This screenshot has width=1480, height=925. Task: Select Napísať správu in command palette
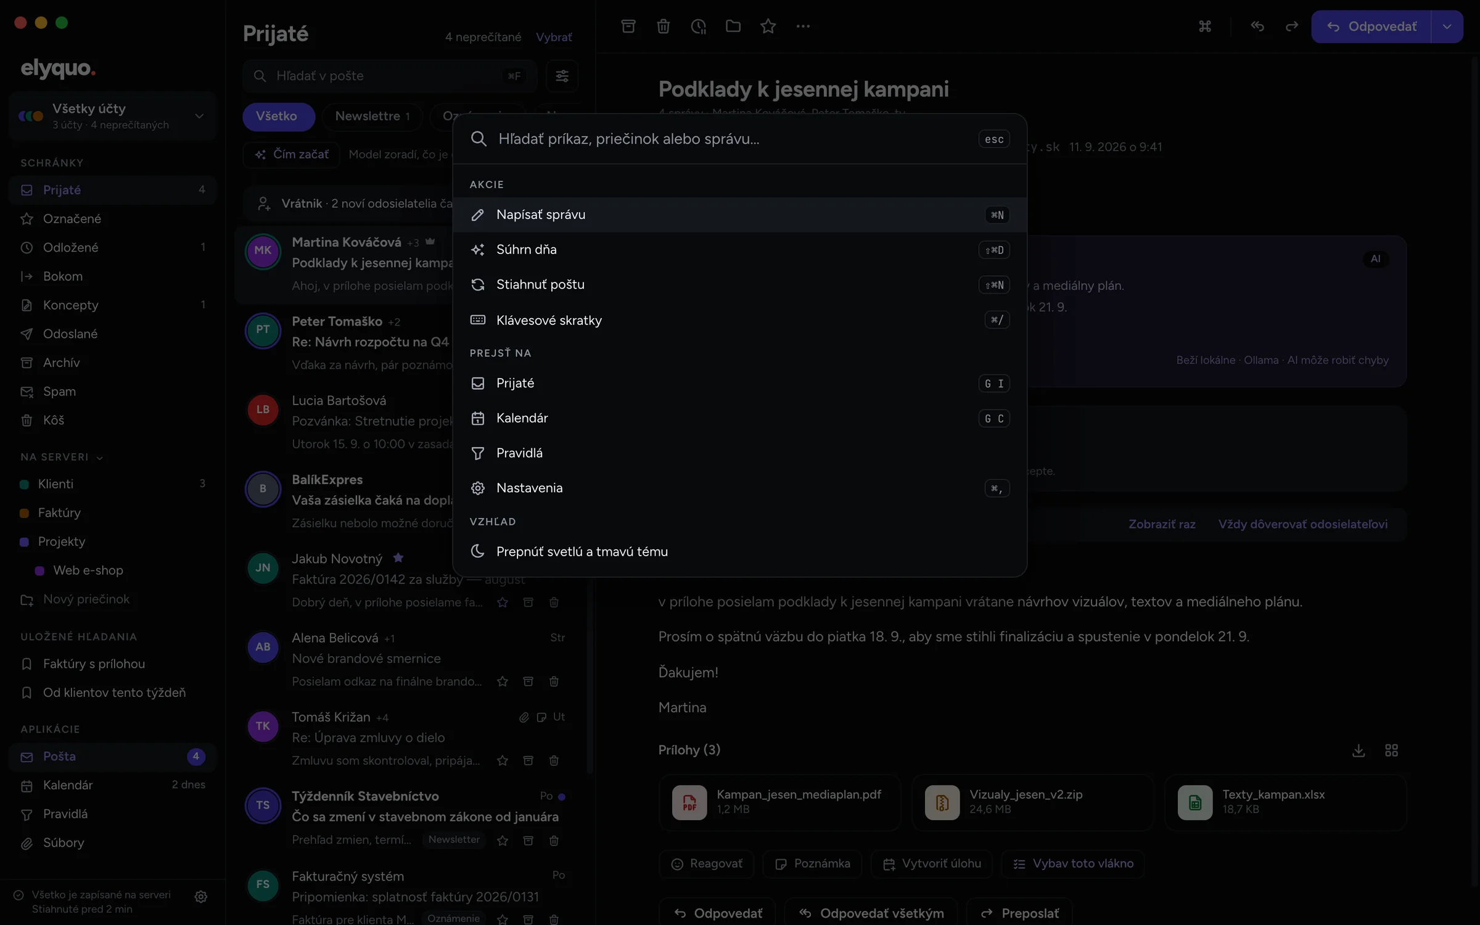[x=739, y=215]
